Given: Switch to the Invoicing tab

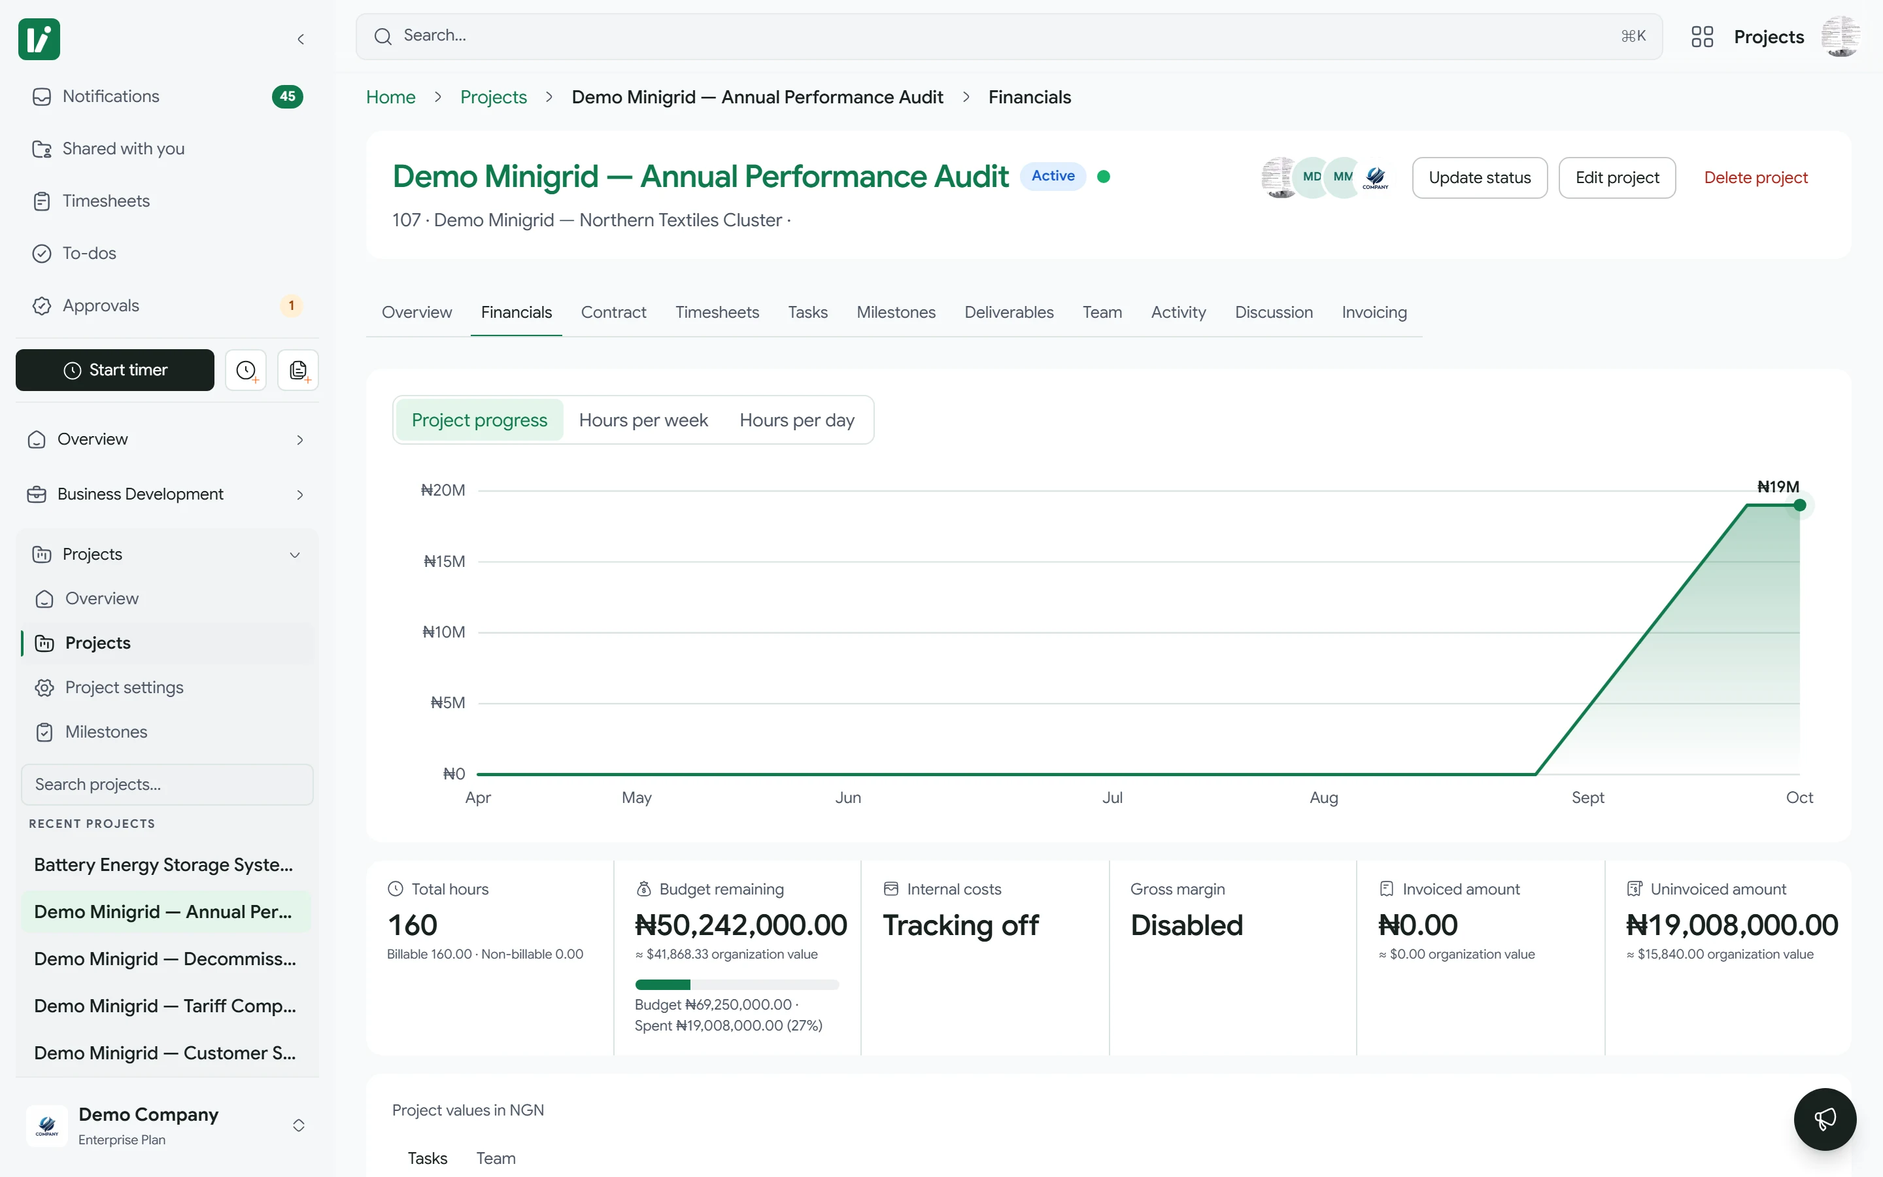Looking at the screenshot, I should (1373, 312).
